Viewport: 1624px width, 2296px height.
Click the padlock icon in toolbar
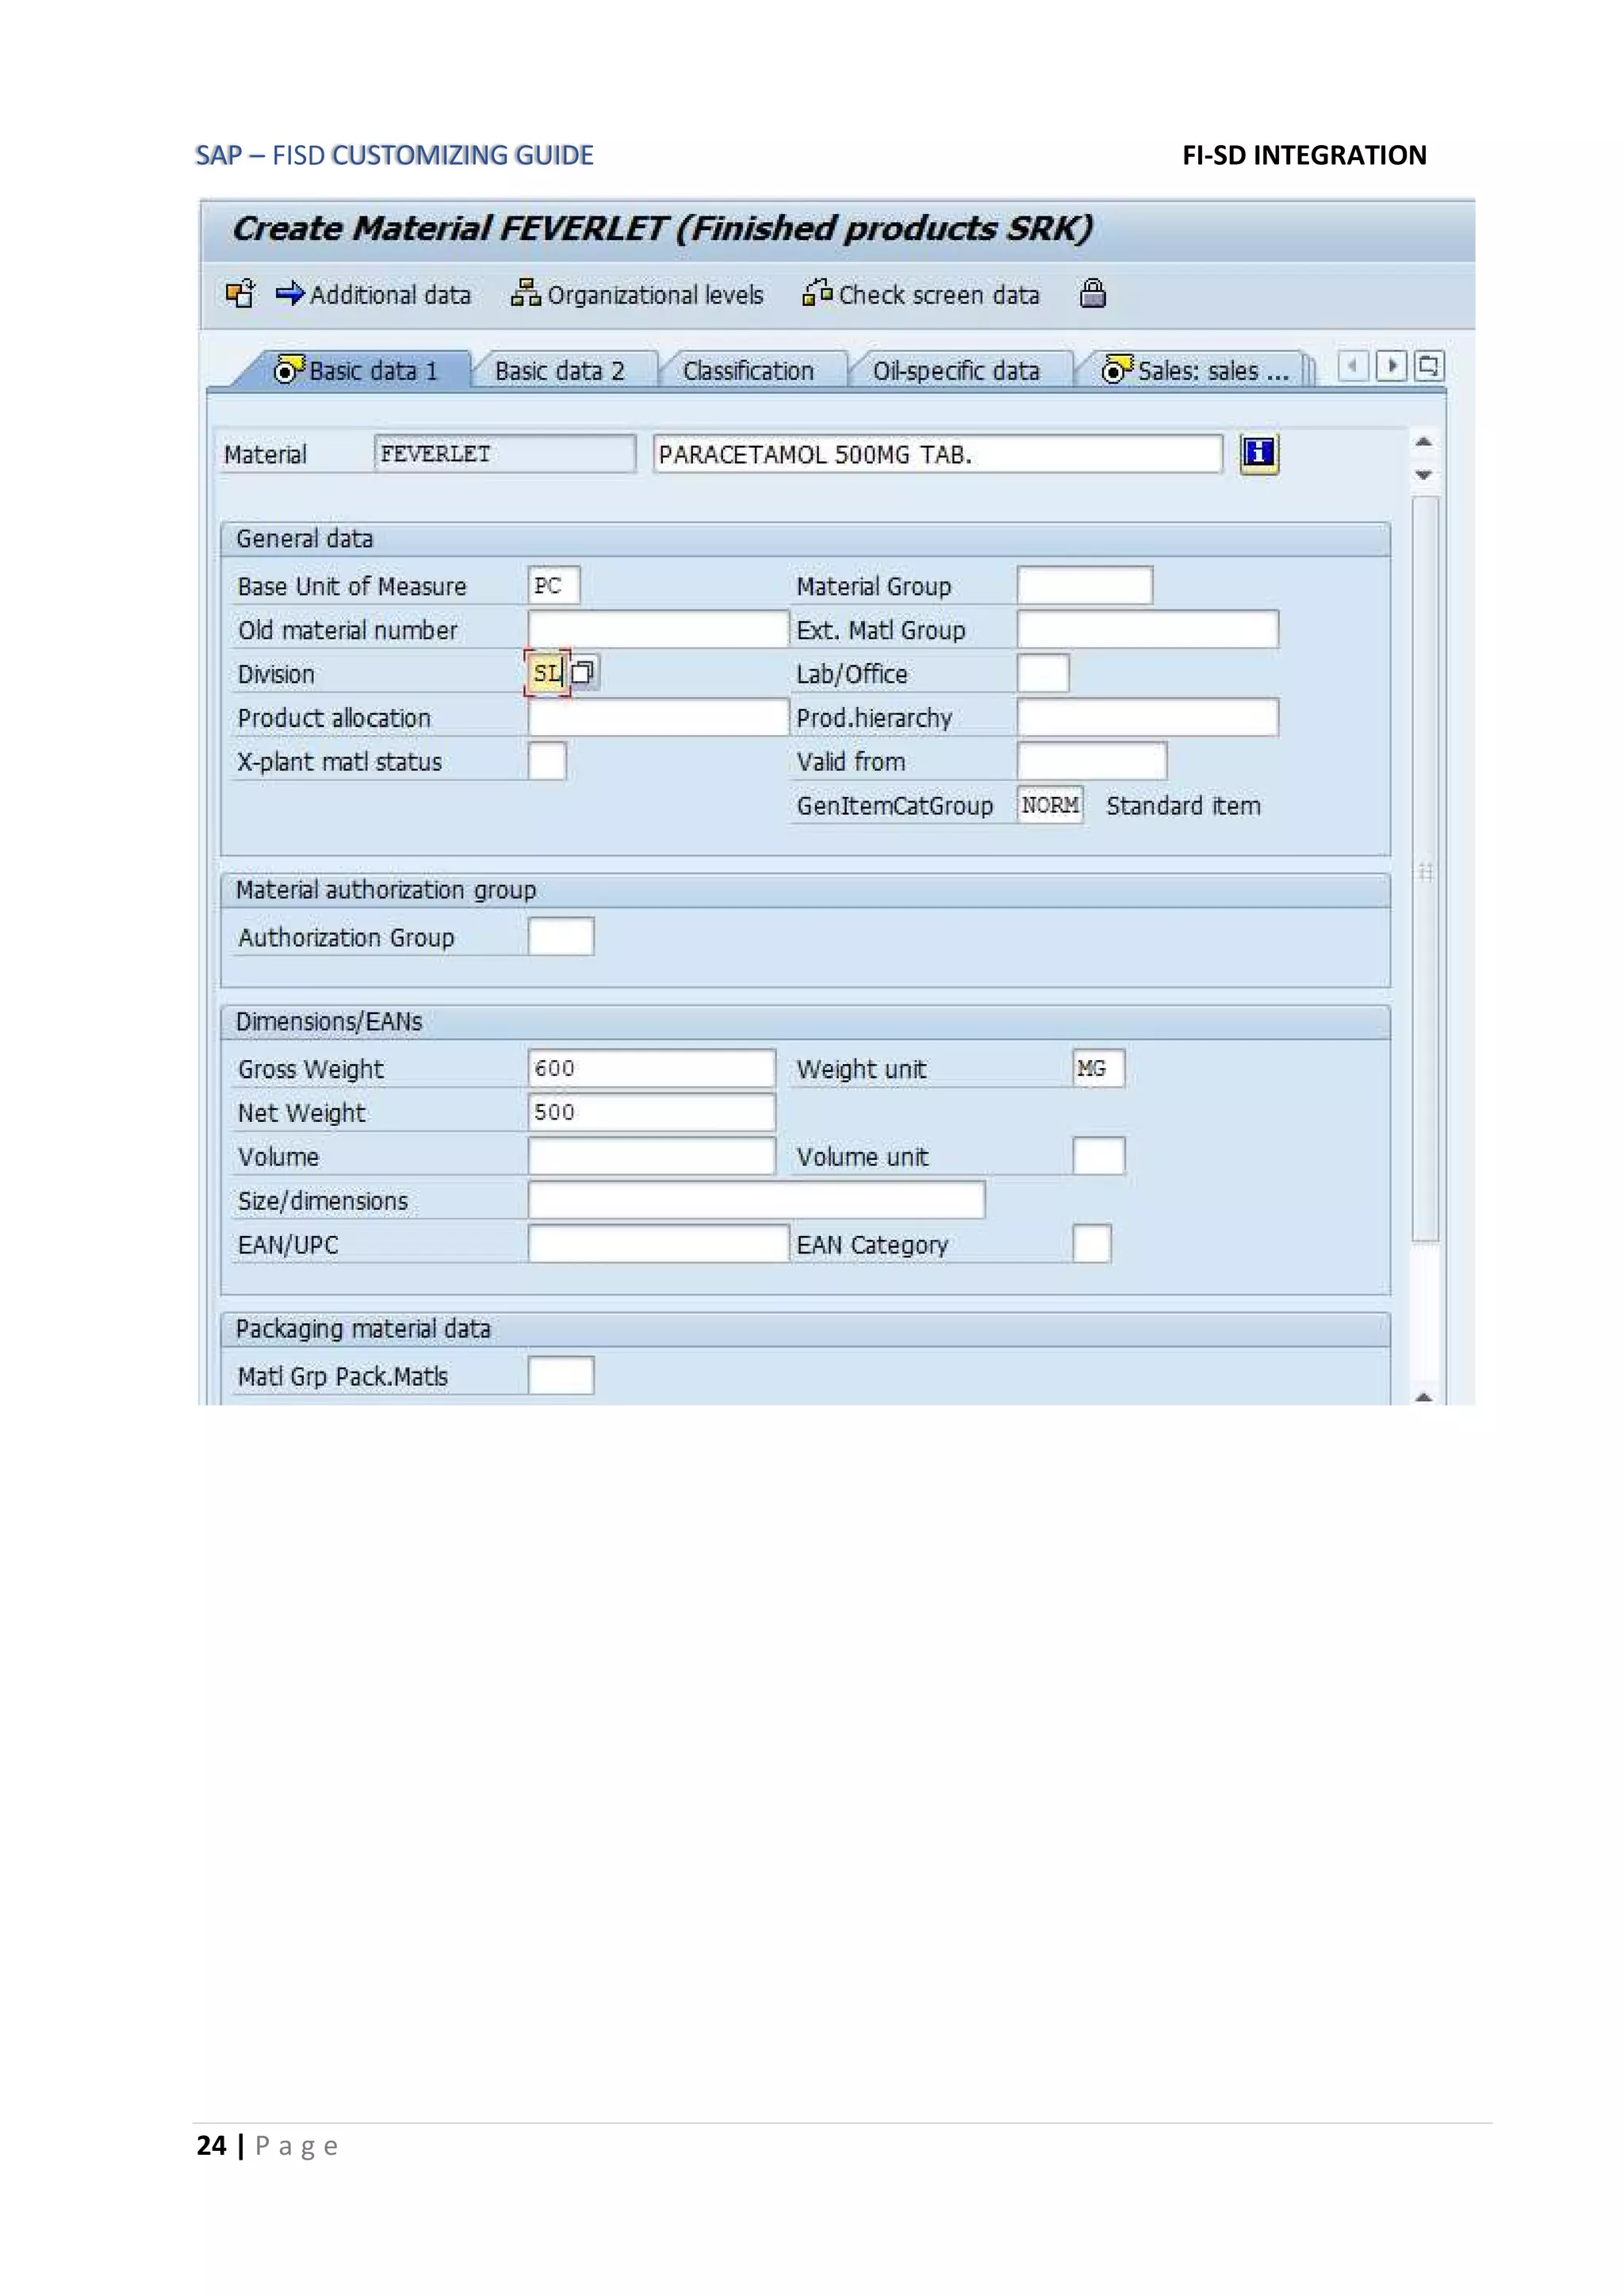pos(1093,293)
